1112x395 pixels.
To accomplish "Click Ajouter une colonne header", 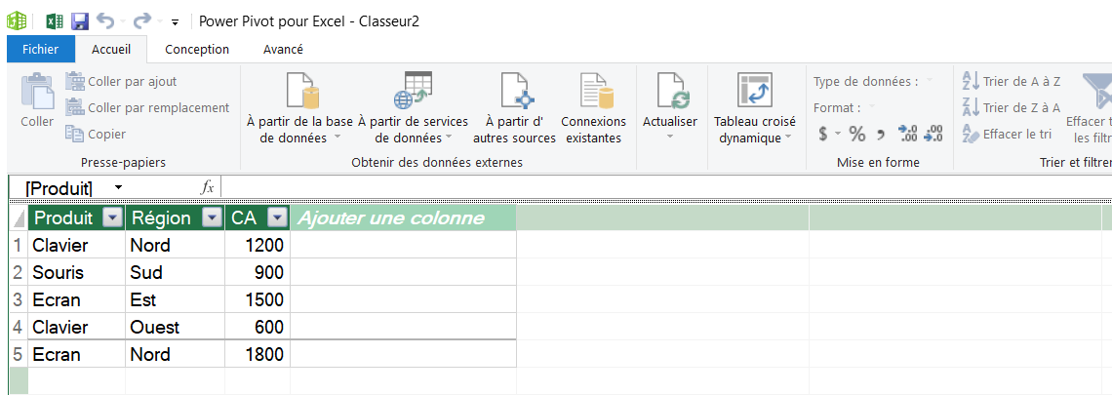I will pos(404,217).
